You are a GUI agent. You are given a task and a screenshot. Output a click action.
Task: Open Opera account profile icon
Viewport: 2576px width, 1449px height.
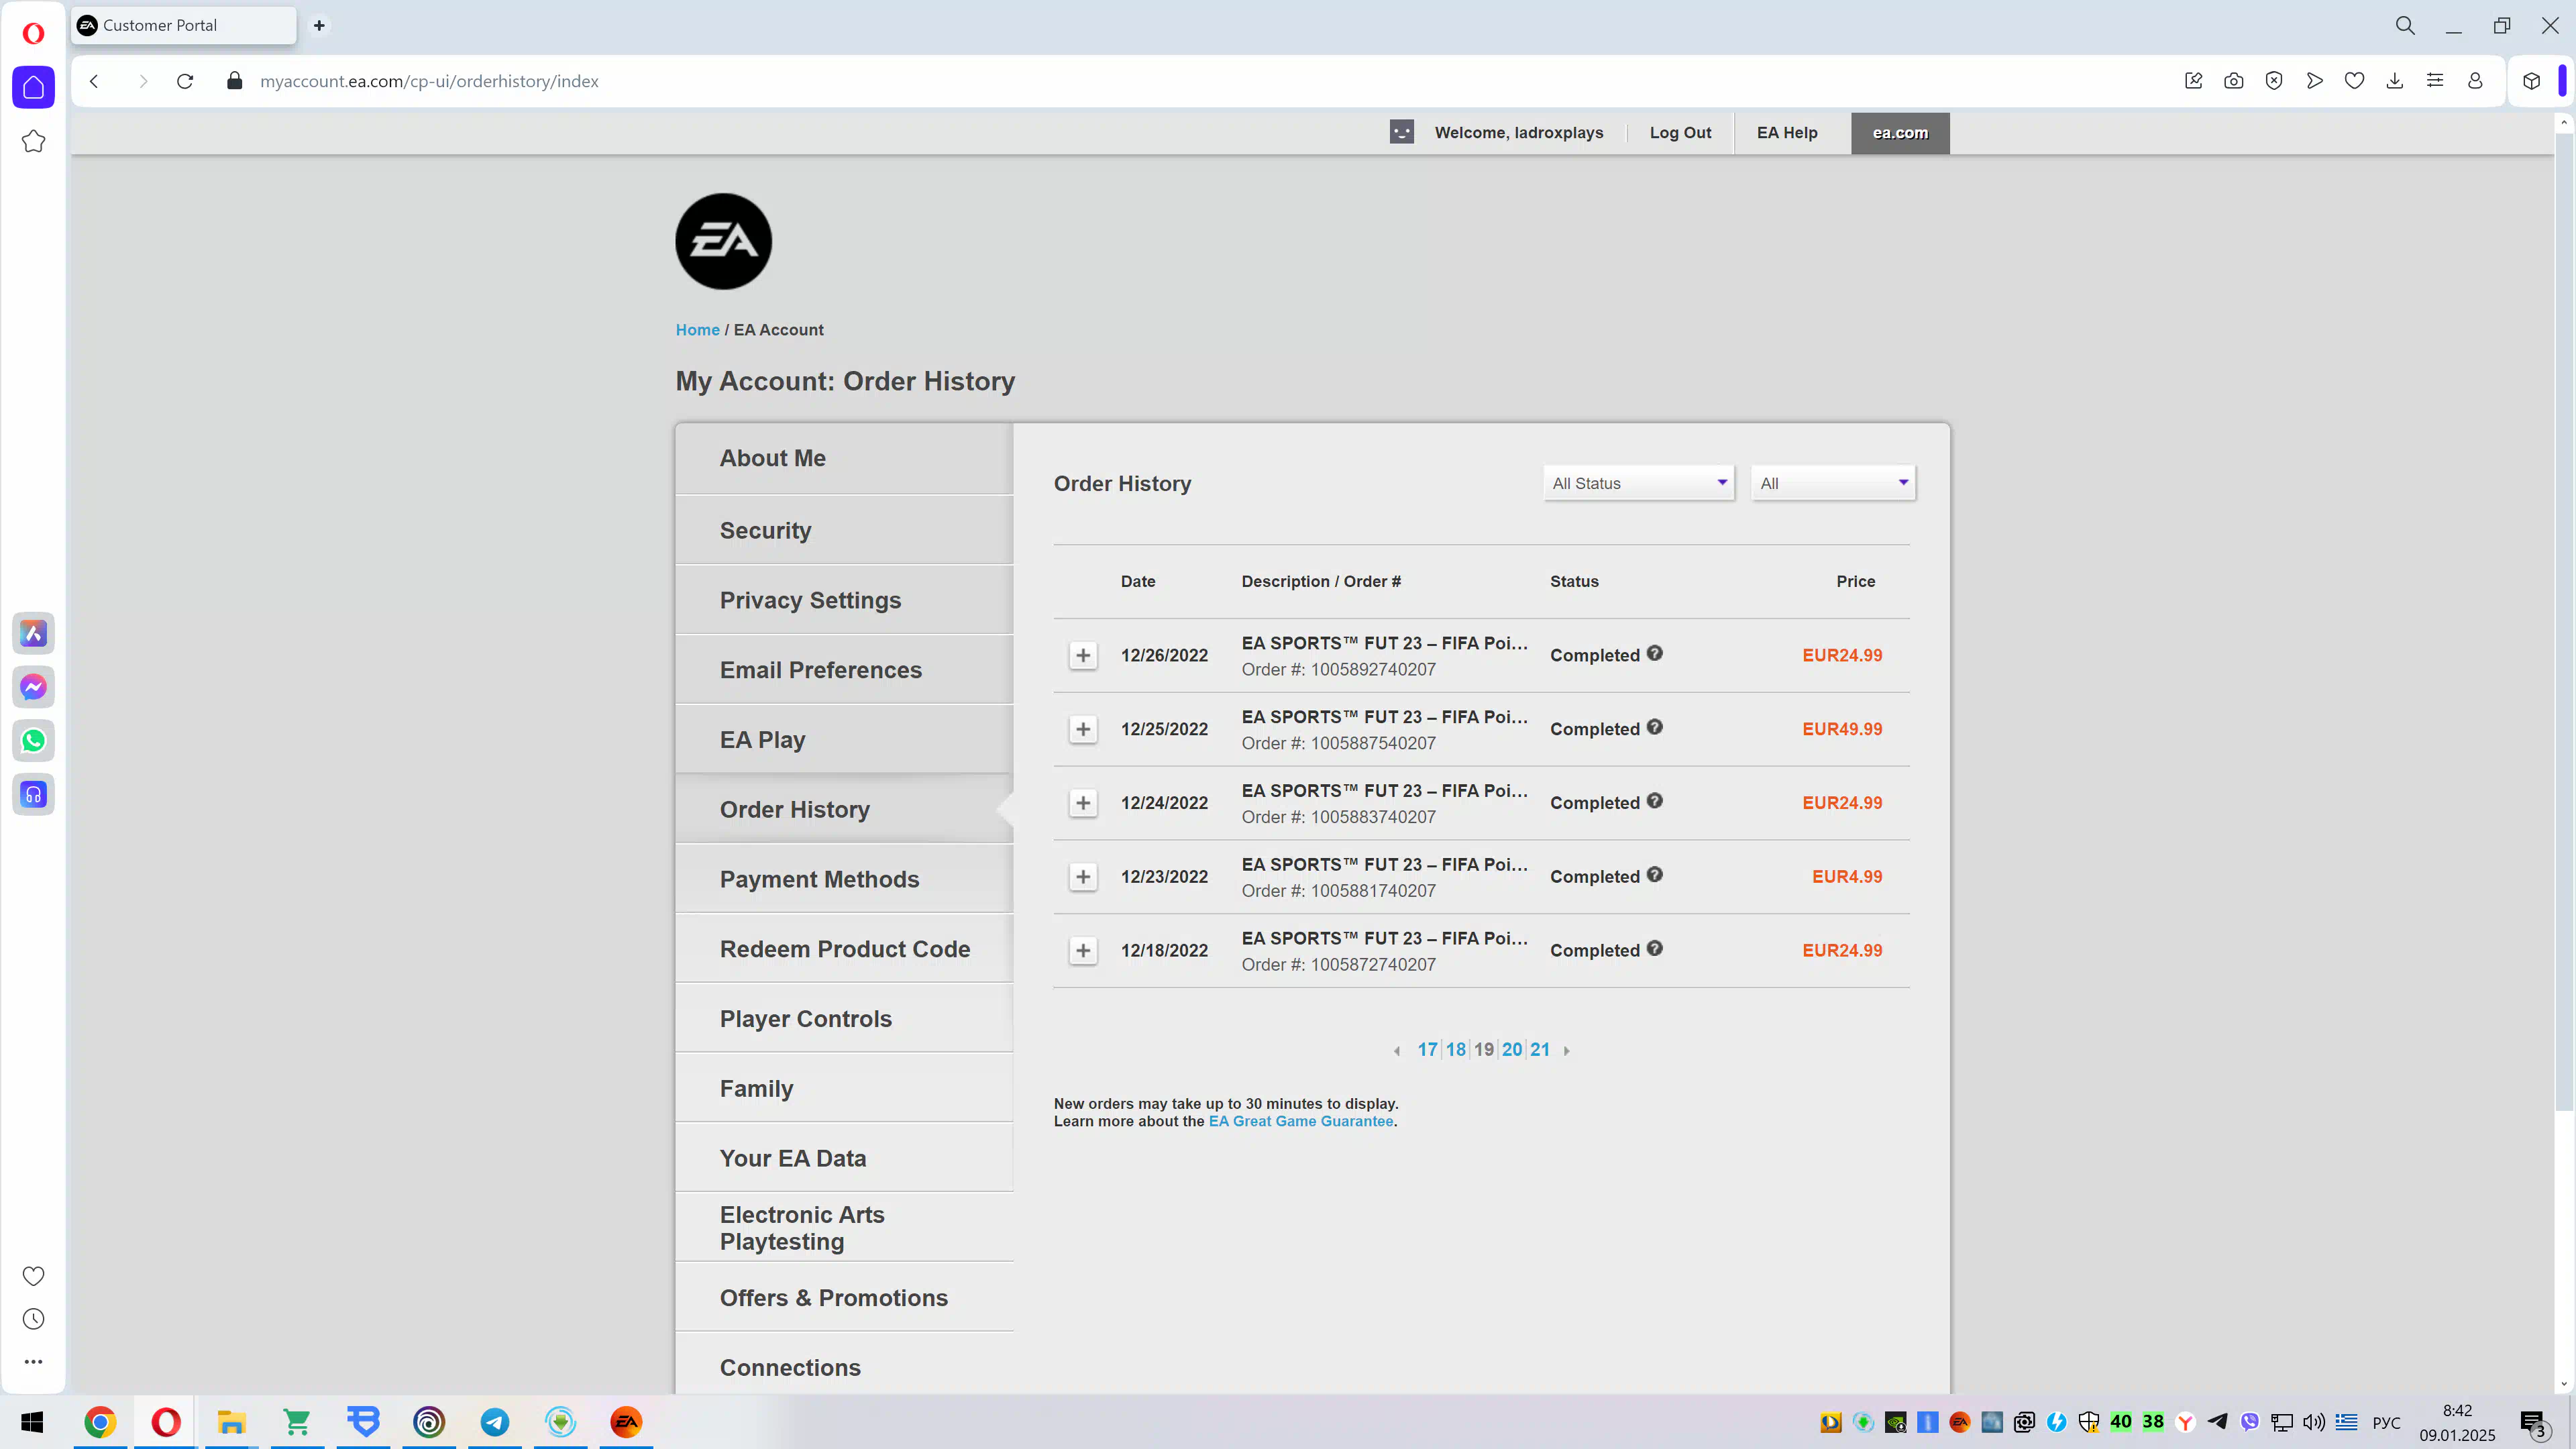coord(2475,81)
